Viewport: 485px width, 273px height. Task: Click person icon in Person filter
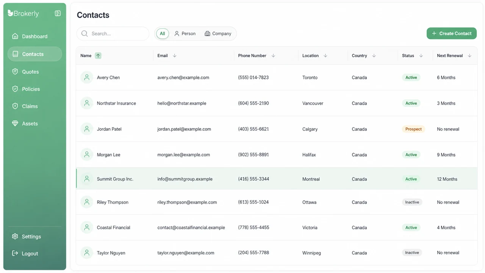click(x=177, y=34)
